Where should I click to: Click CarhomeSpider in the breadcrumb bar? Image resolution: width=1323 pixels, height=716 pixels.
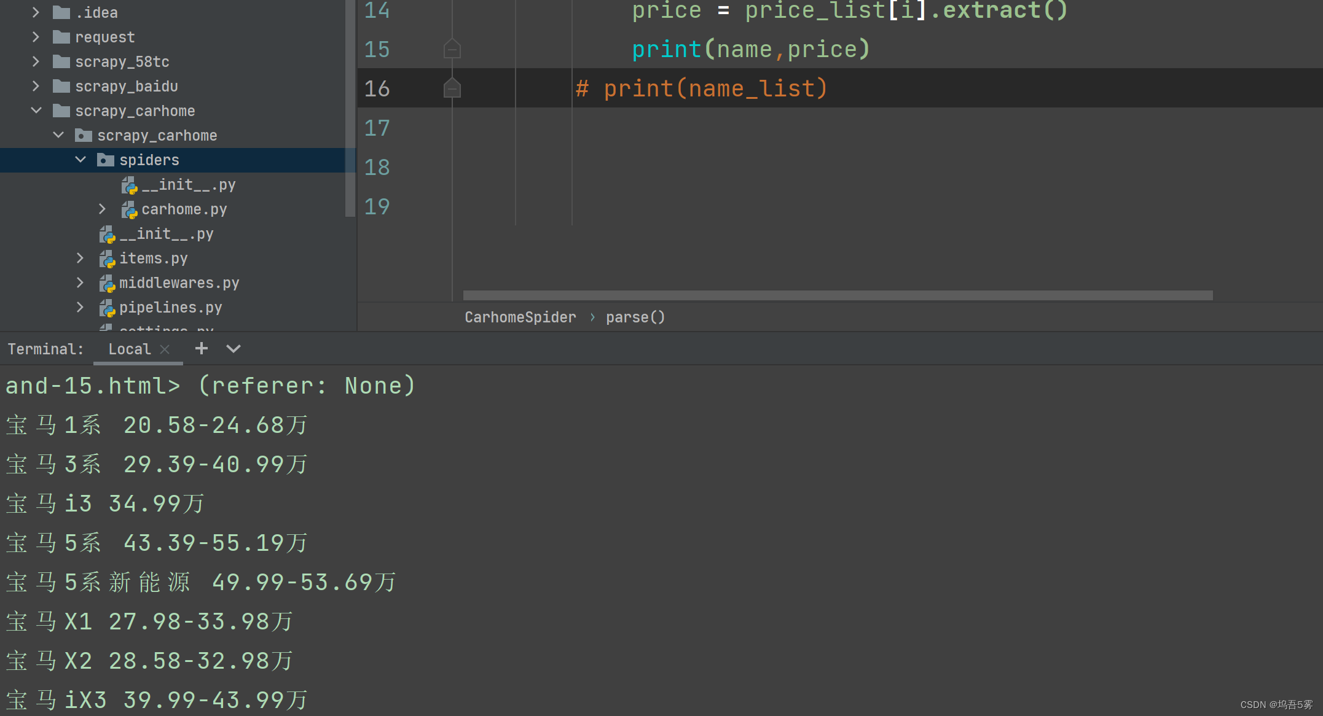520,317
